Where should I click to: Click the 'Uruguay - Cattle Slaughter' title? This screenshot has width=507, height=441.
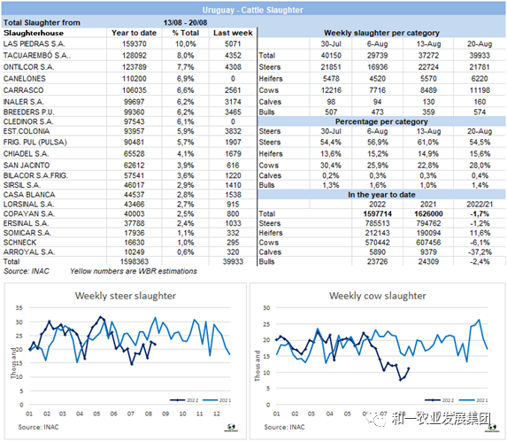pos(252,10)
